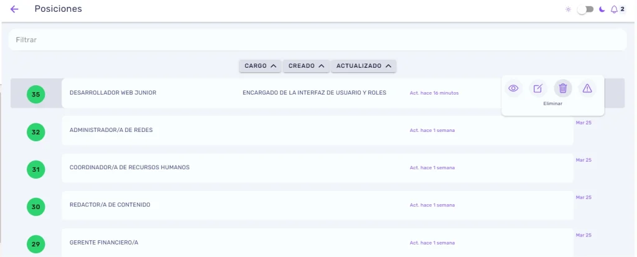
Task: Select the green 31 badge
Action: pos(35,170)
